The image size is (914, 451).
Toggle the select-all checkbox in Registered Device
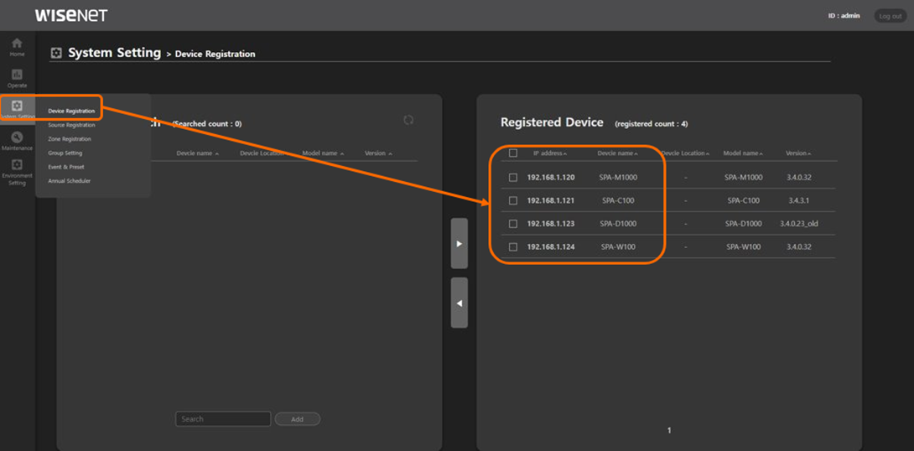click(x=513, y=153)
